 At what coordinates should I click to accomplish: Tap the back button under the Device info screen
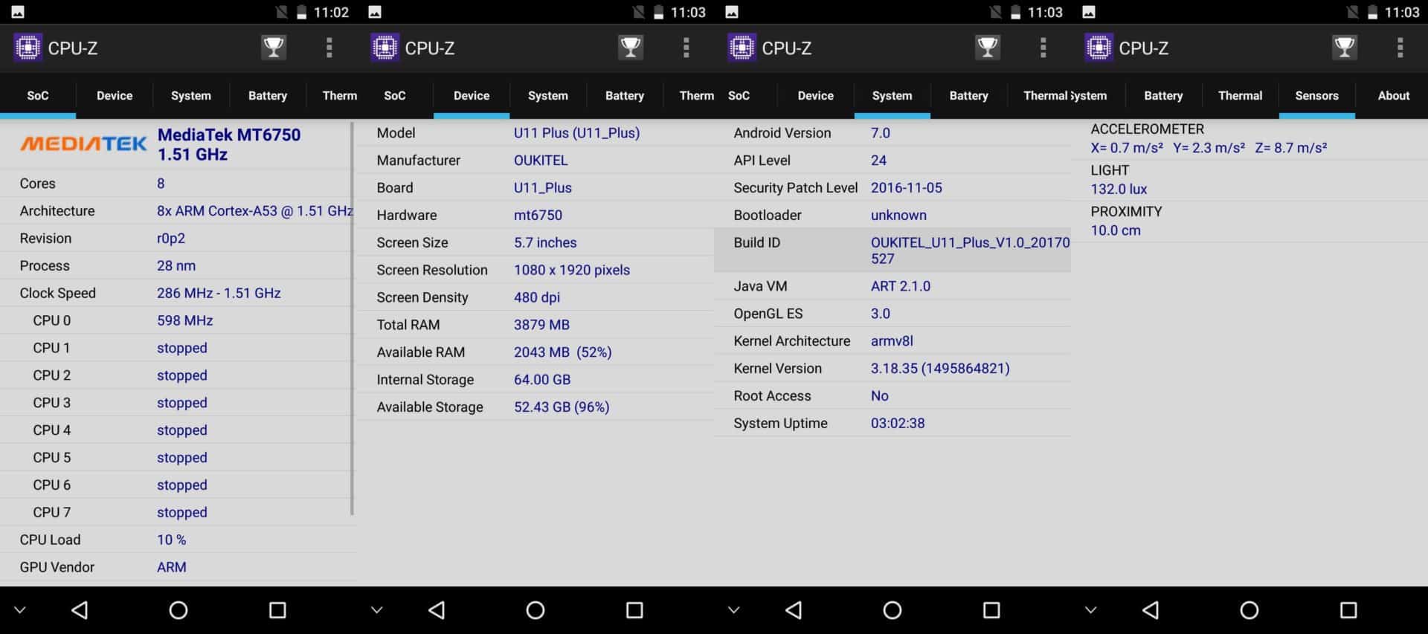(x=437, y=610)
